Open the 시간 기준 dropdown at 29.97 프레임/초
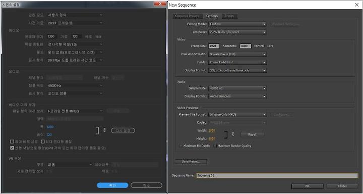Image resolution: width=363 pixels, height=194 pixels. click(75, 23)
